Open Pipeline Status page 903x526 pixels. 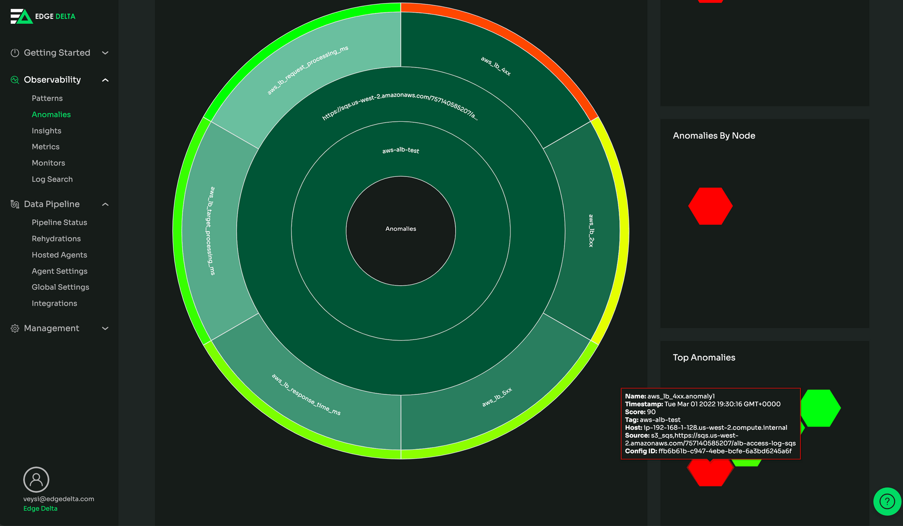pos(59,223)
